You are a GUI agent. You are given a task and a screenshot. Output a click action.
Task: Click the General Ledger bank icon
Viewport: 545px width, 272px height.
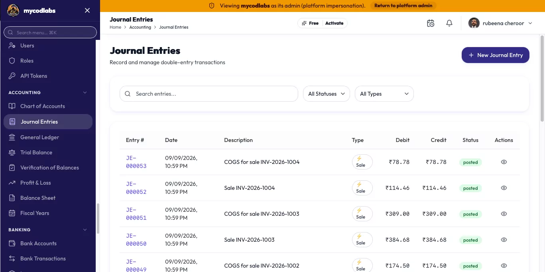[12, 137]
